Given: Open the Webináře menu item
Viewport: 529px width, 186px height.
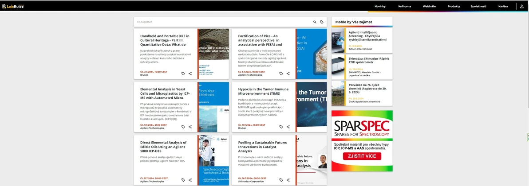Looking at the screenshot, I should tap(430, 6).
